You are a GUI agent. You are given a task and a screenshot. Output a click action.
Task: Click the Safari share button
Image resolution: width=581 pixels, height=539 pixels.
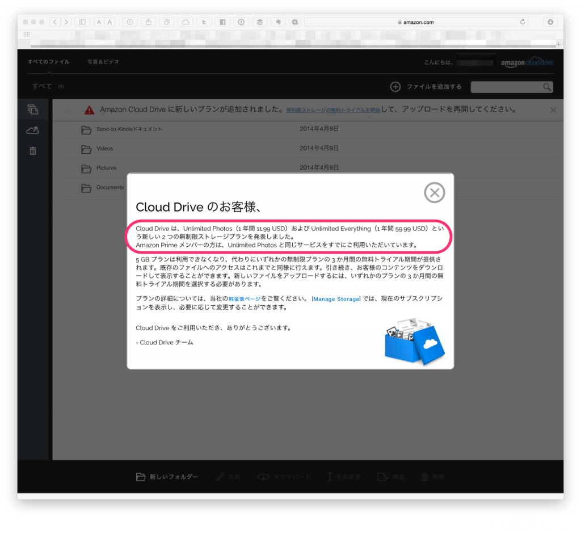pyautogui.click(x=148, y=22)
